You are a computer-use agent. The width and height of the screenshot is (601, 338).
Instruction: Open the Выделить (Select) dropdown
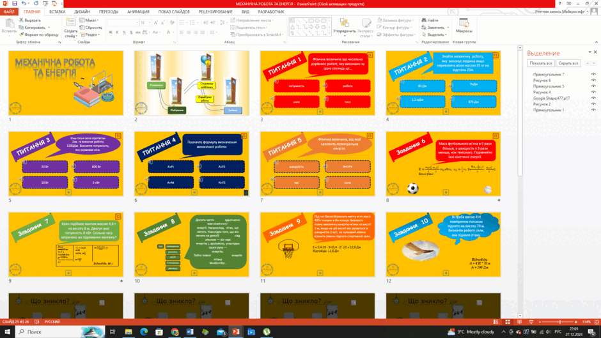coord(435,35)
